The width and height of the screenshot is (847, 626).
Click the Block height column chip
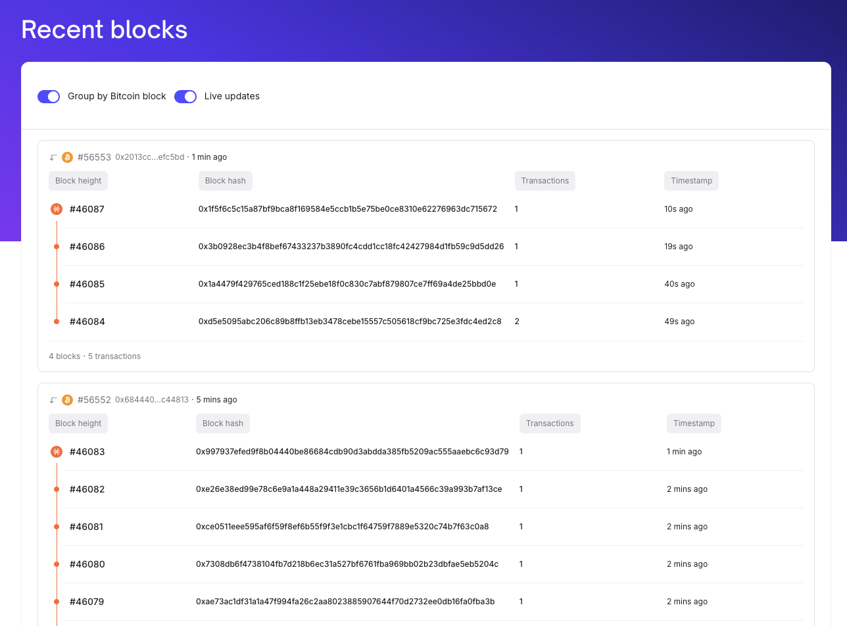(x=78, y=180)
